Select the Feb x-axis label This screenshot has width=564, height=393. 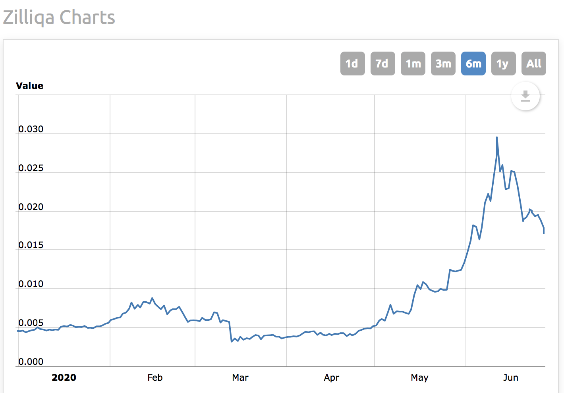click(x=155, y=378)
